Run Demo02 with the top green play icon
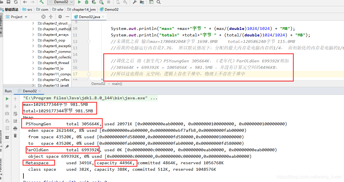344x182 pixels. pyautogui.click(x=79, y=2)
